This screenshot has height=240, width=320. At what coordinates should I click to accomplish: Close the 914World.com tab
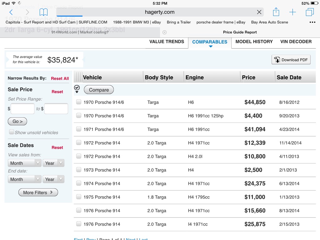click(x=165, y=32)
